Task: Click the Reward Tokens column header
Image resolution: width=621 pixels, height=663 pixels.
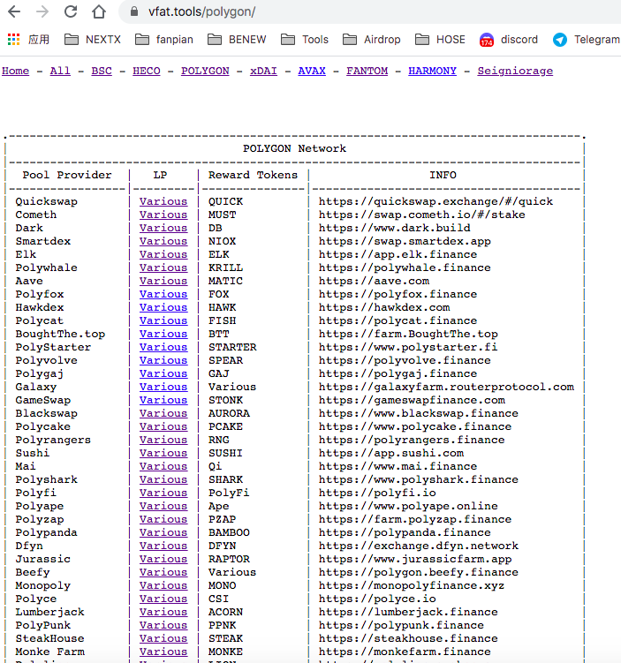Action: click(253, 175)
